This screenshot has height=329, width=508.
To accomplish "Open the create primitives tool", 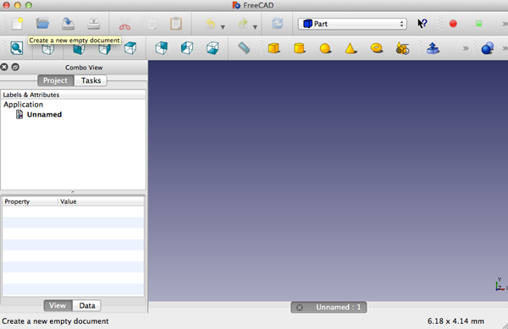I will click(402, 48).
